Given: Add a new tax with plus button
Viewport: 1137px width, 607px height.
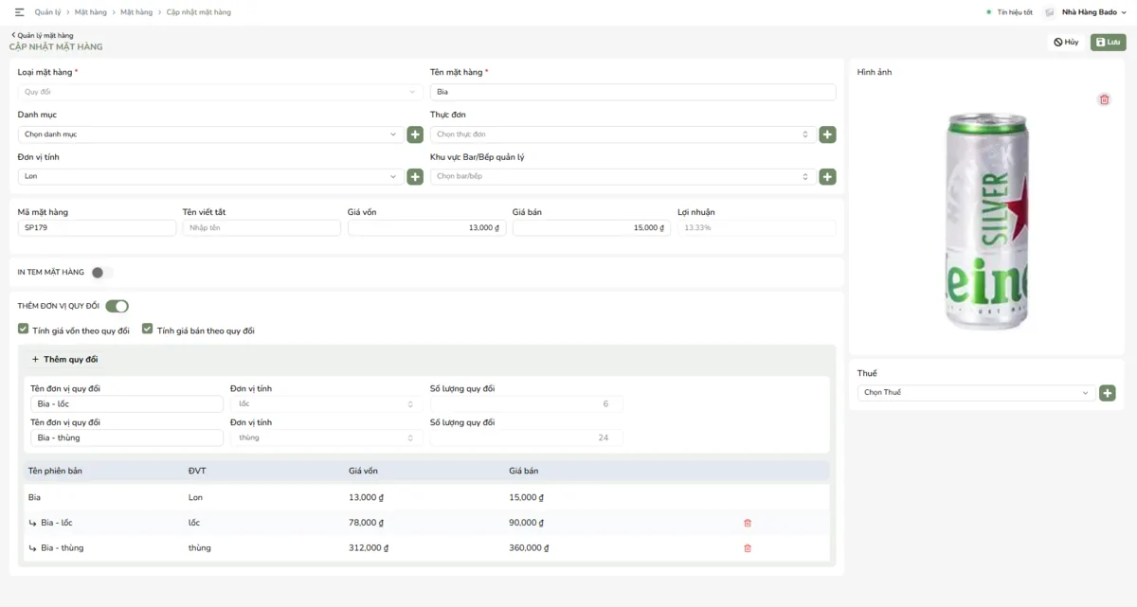Looking at the screenshot, I should [1107, 392].
